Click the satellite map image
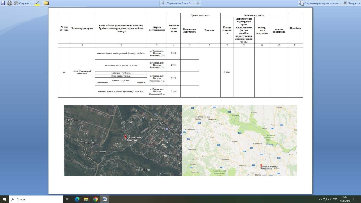The width and height of the screenshot is (361, 203). coord(123,141)
